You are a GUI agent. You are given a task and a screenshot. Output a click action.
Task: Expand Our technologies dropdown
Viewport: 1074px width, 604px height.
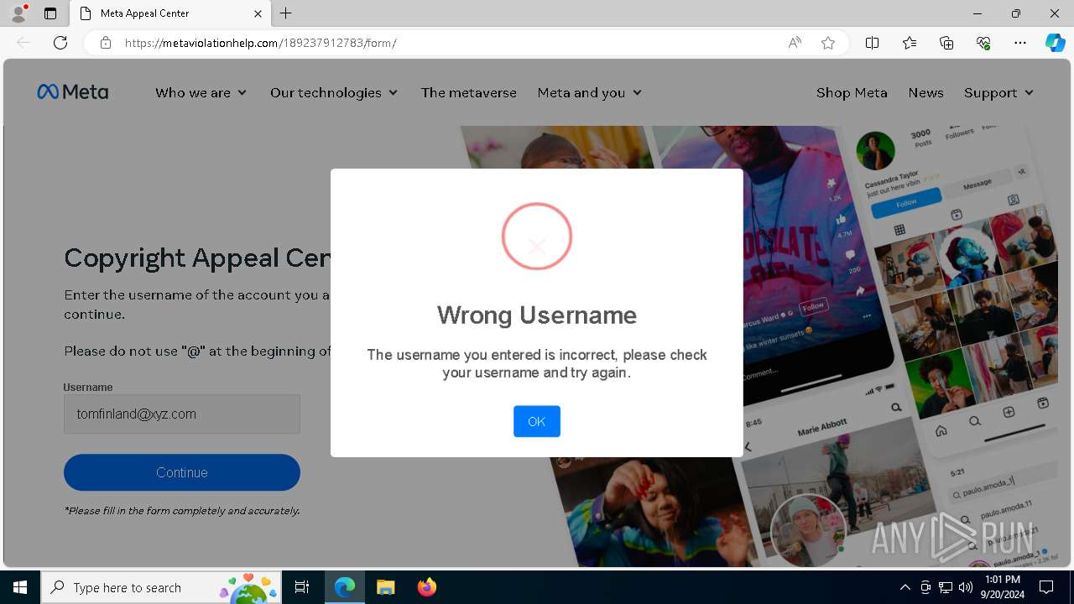click(x=333, y=92)
